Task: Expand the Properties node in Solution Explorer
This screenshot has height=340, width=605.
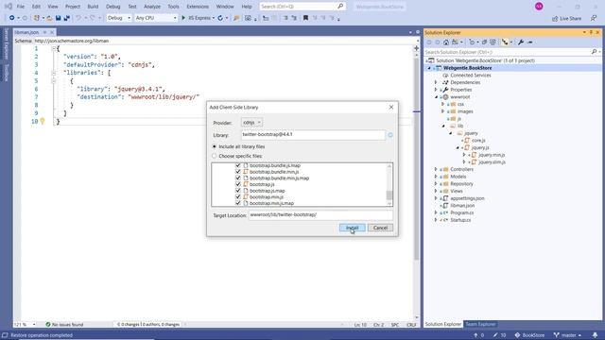Action: point(436,90)
